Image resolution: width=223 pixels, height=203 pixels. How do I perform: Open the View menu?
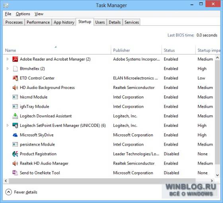point(39,14)
